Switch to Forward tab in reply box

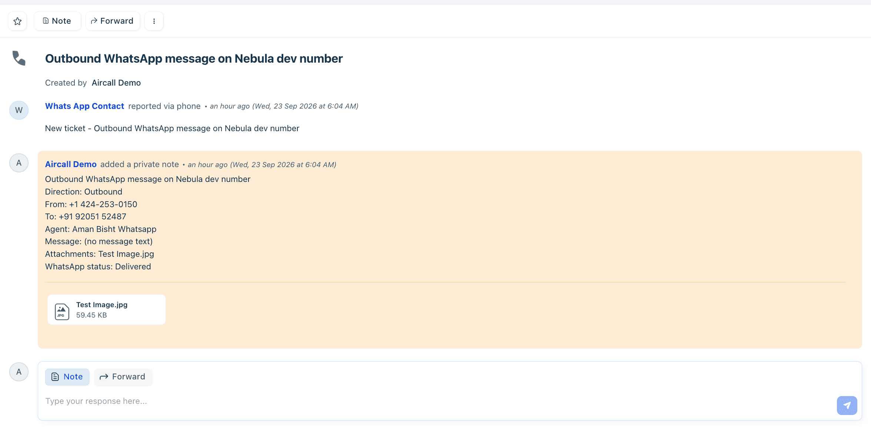click(x=123, y=377)
